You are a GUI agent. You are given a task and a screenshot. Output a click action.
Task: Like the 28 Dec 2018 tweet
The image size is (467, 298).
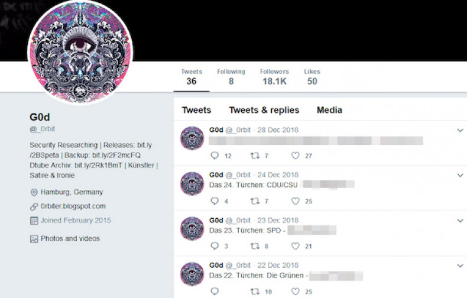295,156
